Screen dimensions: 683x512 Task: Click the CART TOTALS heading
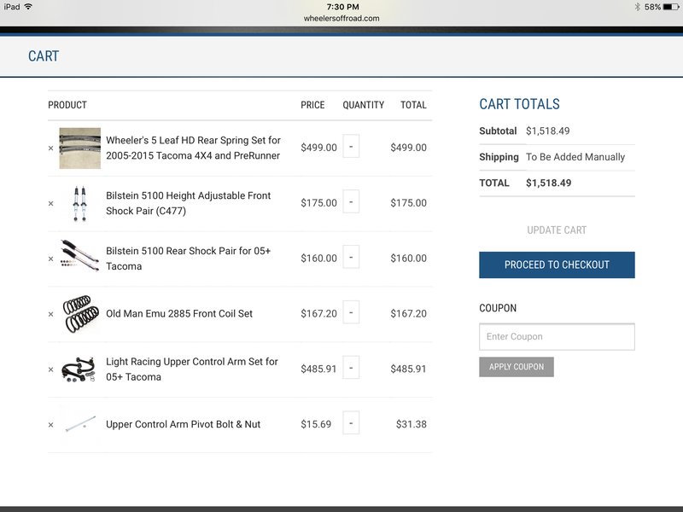pos(519,104)
